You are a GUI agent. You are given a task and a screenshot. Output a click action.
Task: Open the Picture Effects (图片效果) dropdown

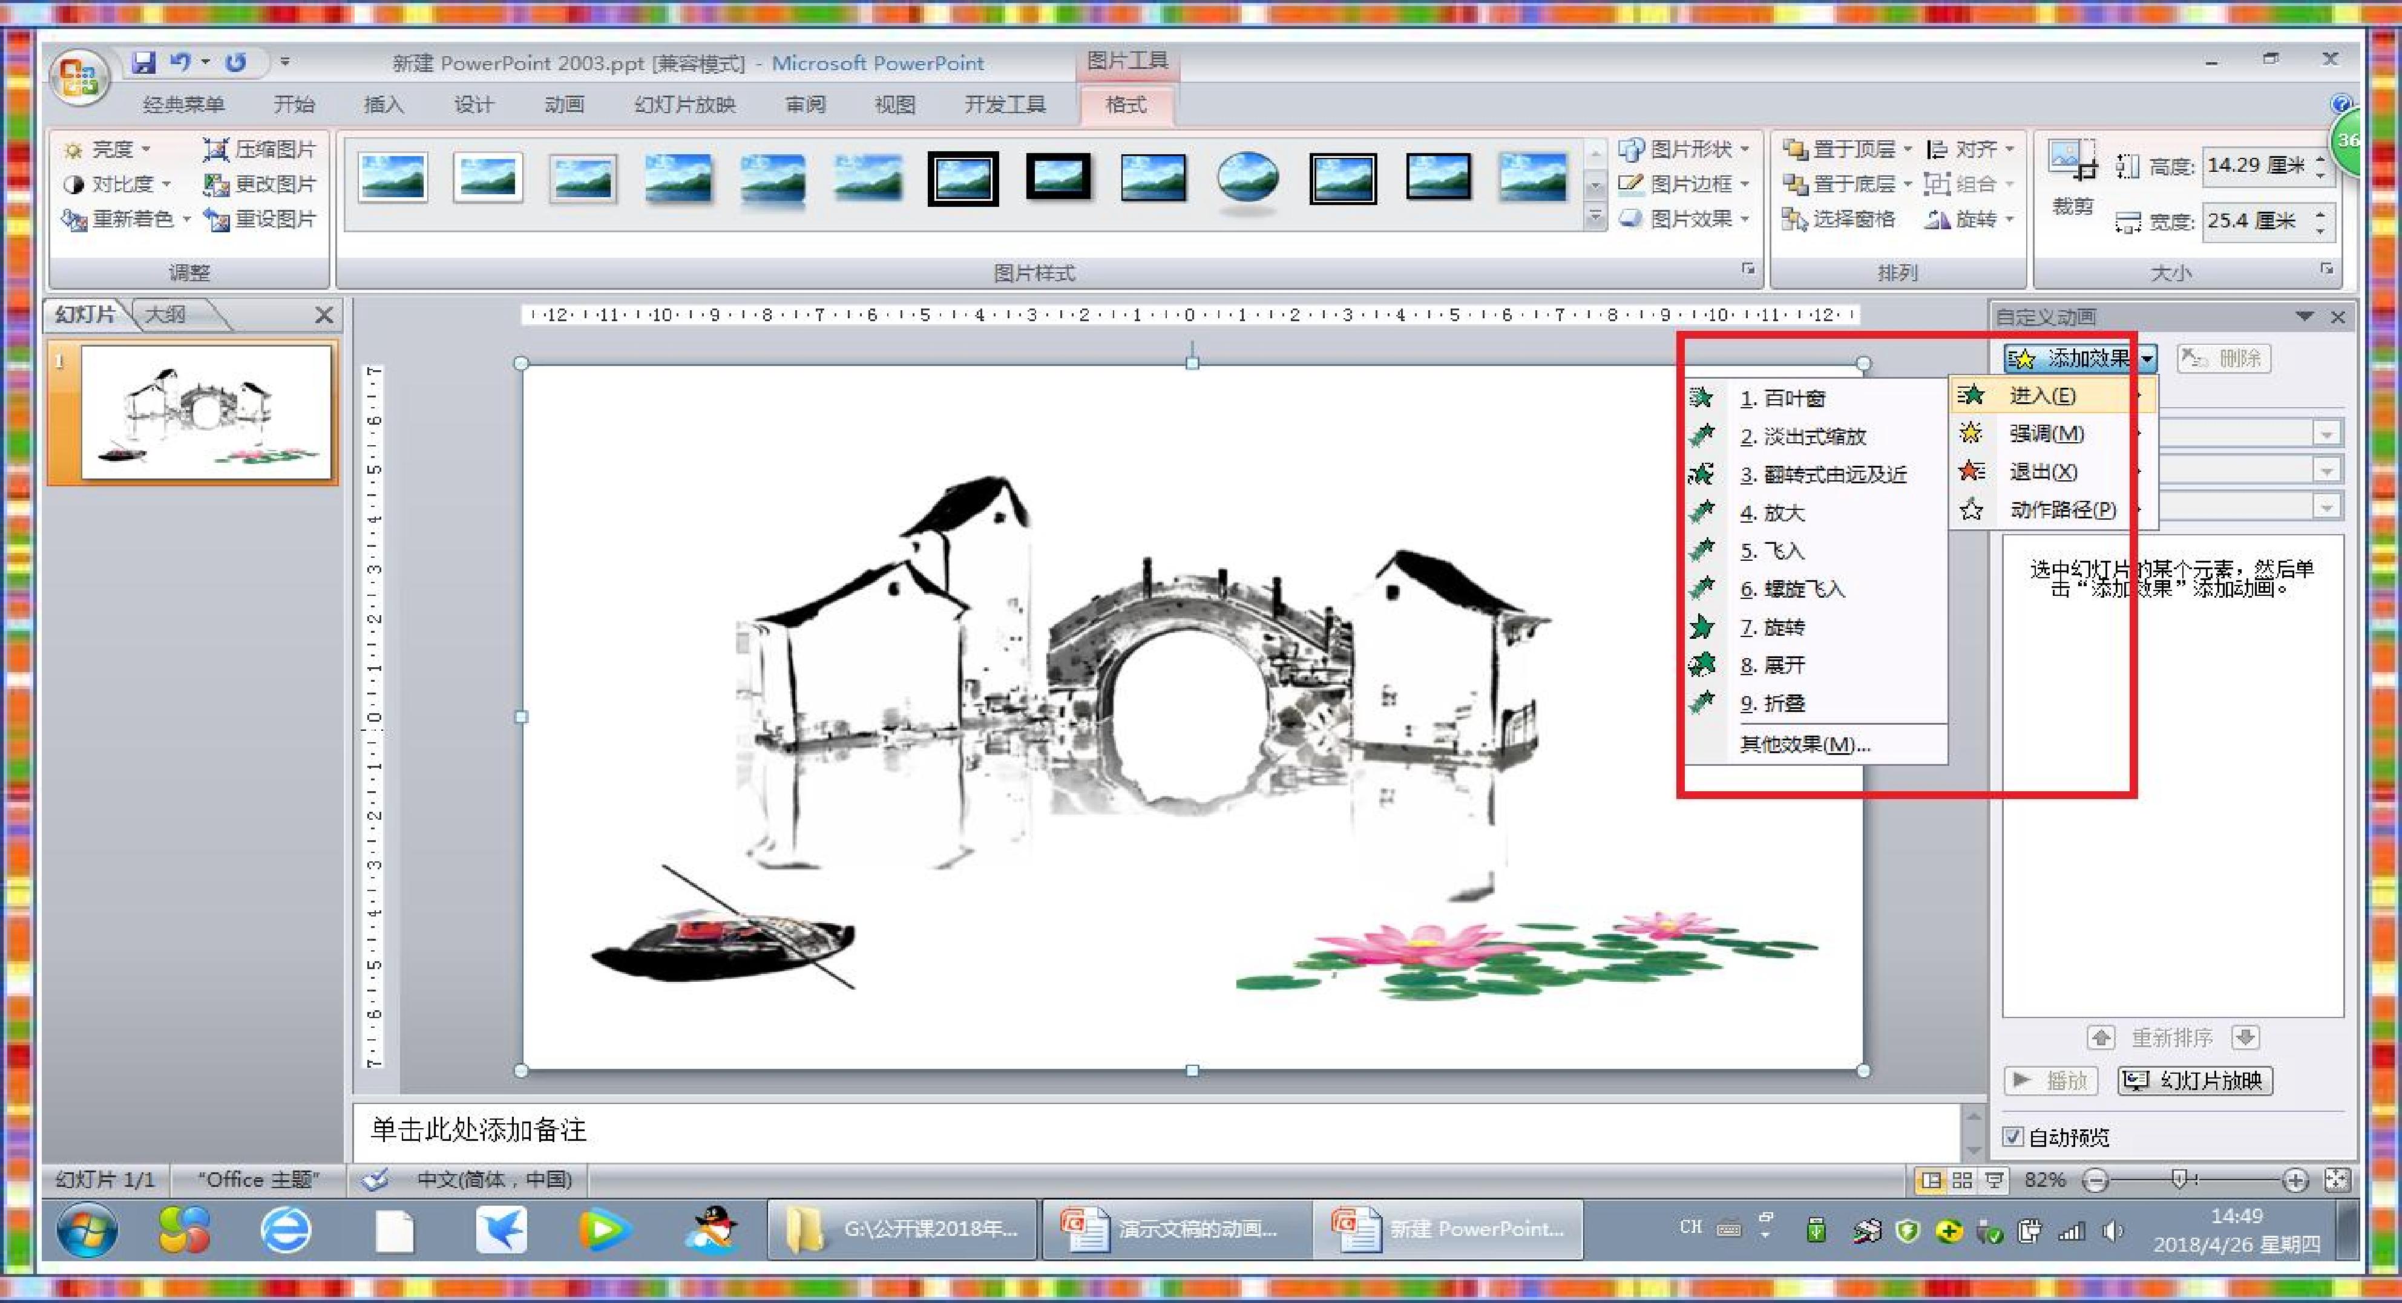pyautogui.click(x=1688, y=219)
